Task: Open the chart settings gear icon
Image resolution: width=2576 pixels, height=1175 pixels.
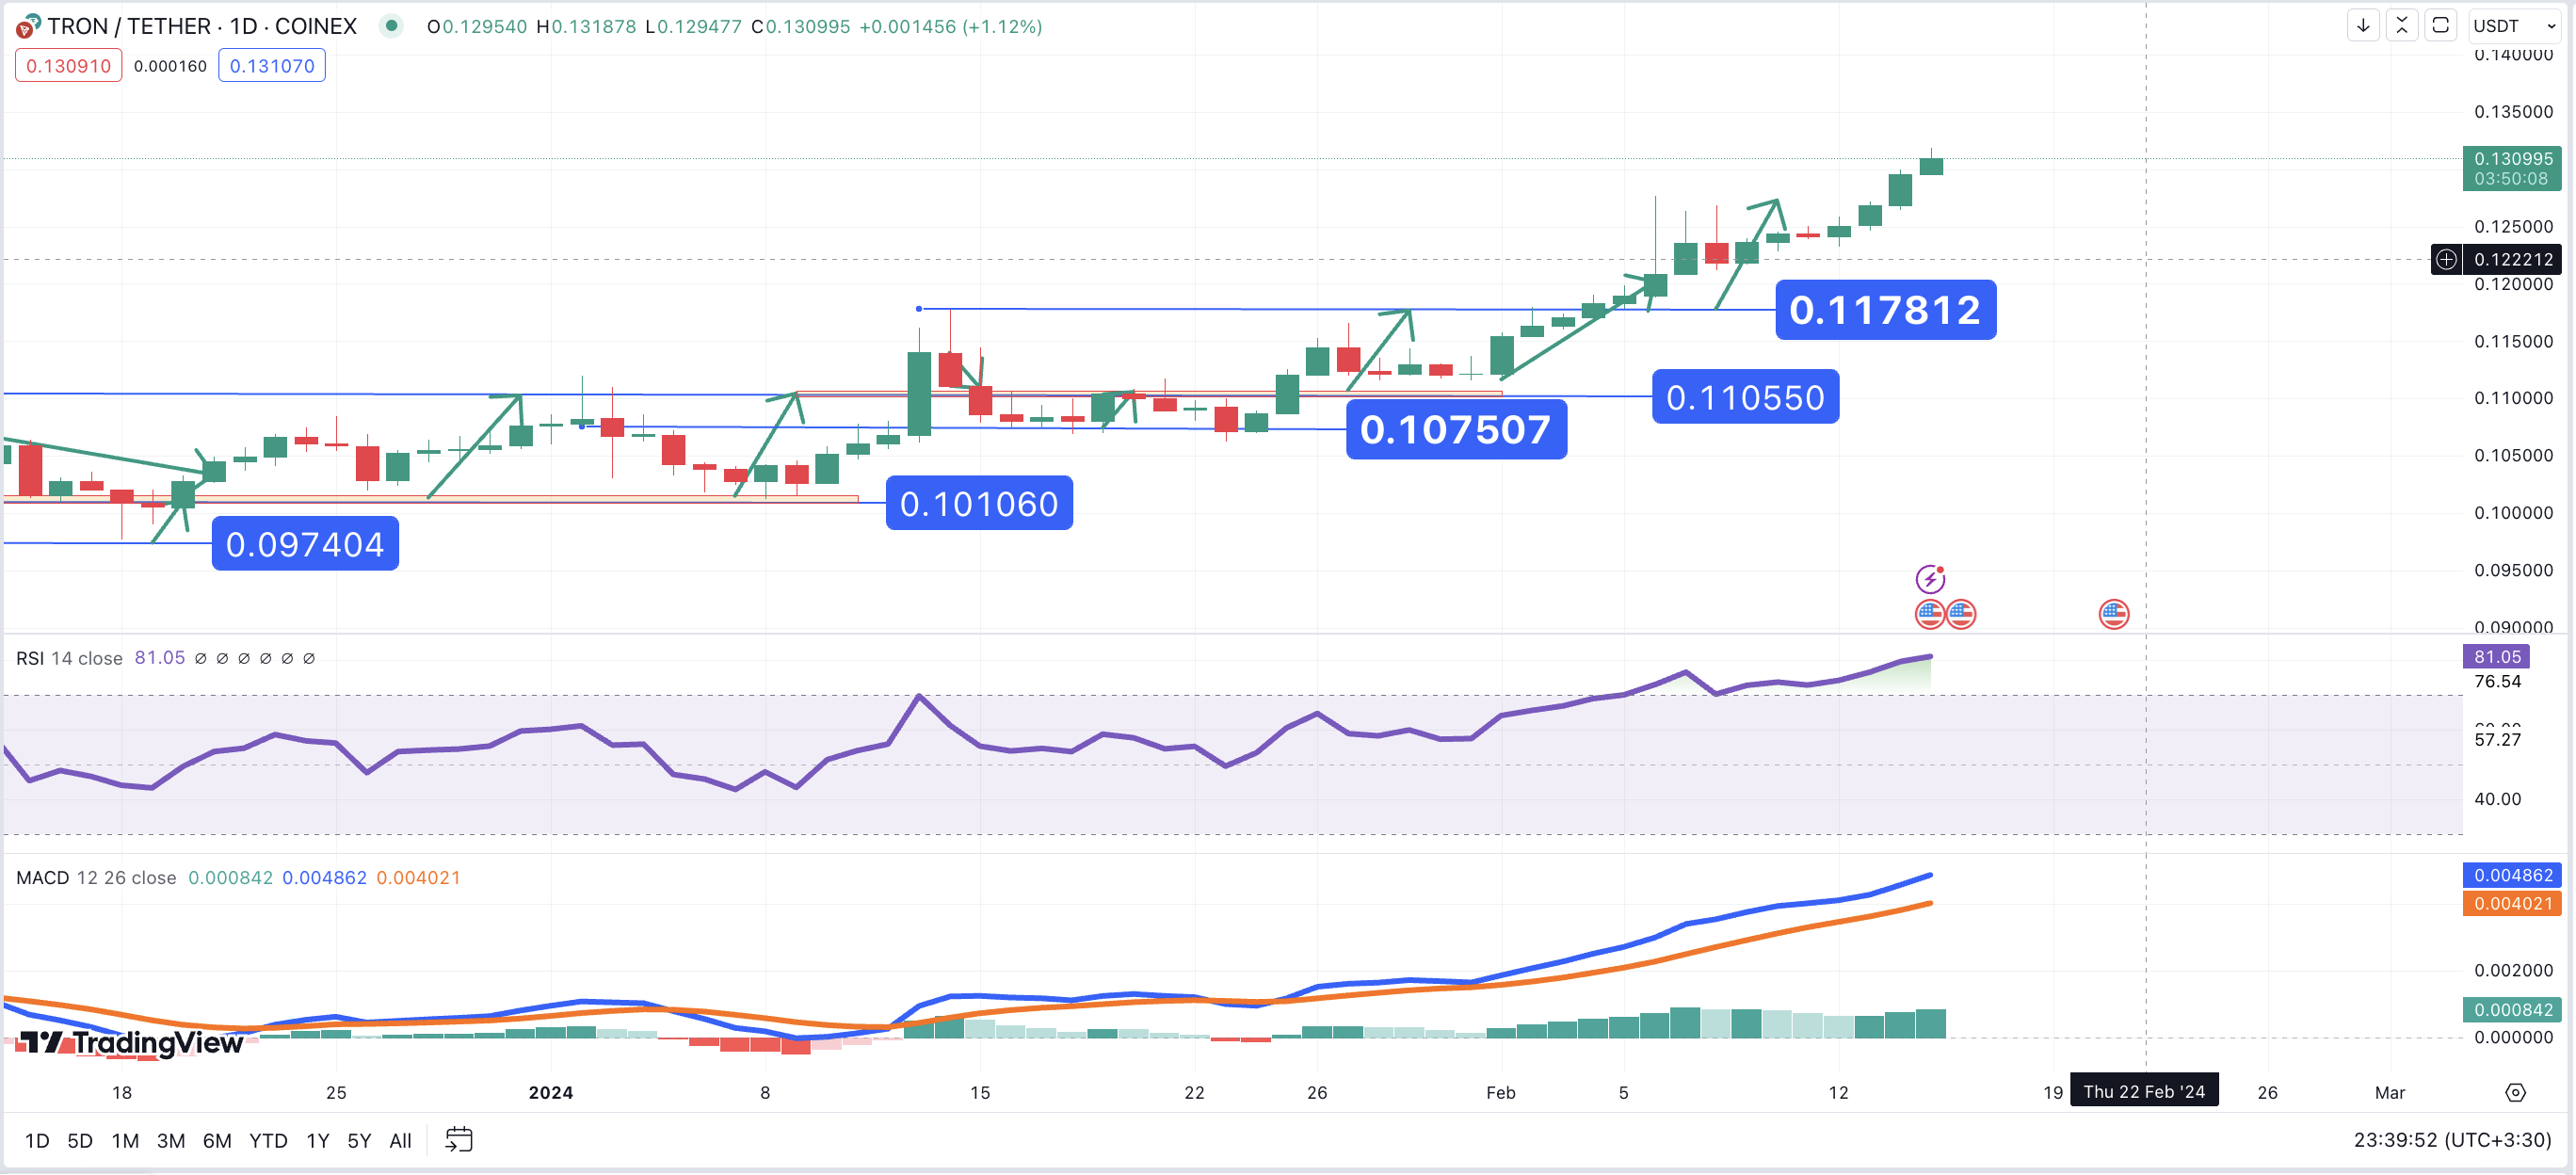Action: 2515,1092
